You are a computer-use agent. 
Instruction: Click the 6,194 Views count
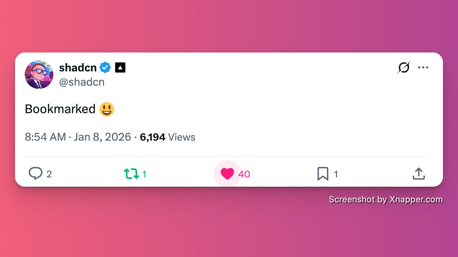[167, 137]
